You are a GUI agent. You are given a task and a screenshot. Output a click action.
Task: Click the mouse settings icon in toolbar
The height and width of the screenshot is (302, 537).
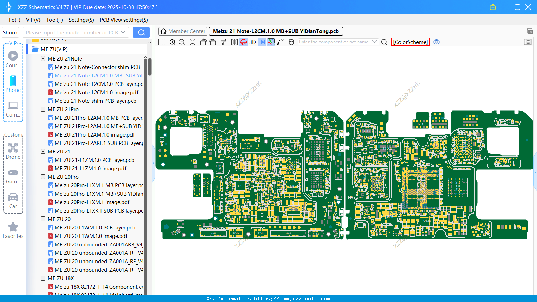pos(291,42)
